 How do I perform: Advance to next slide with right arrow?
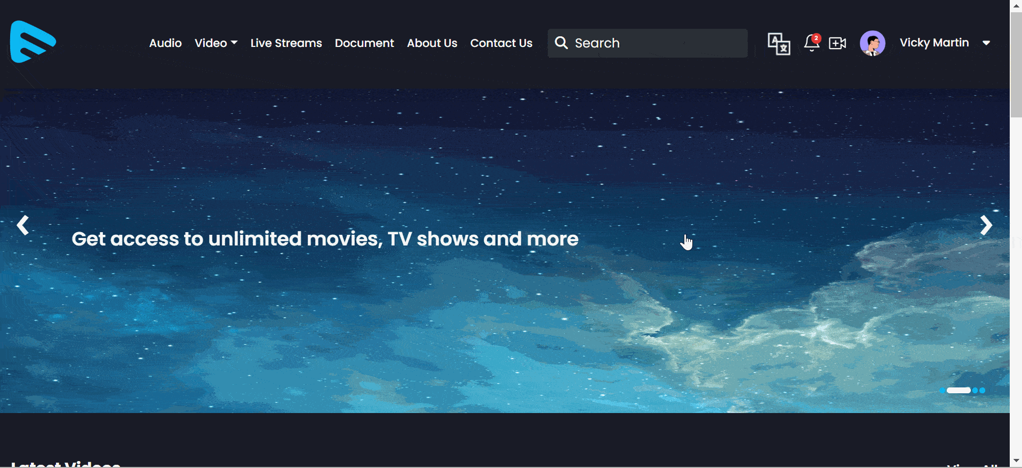(986, 225)
